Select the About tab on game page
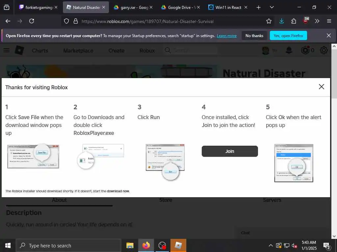This screenshot has height=252, width=337. (59, 200)
